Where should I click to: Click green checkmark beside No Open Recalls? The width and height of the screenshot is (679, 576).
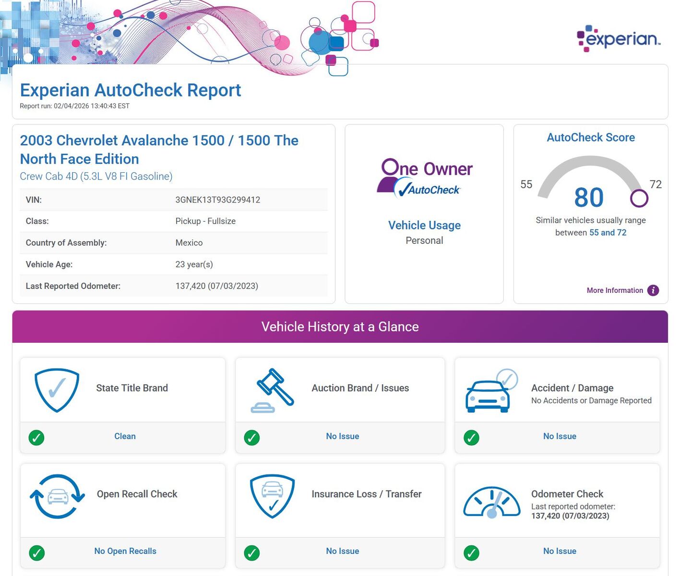click(36, 552)
